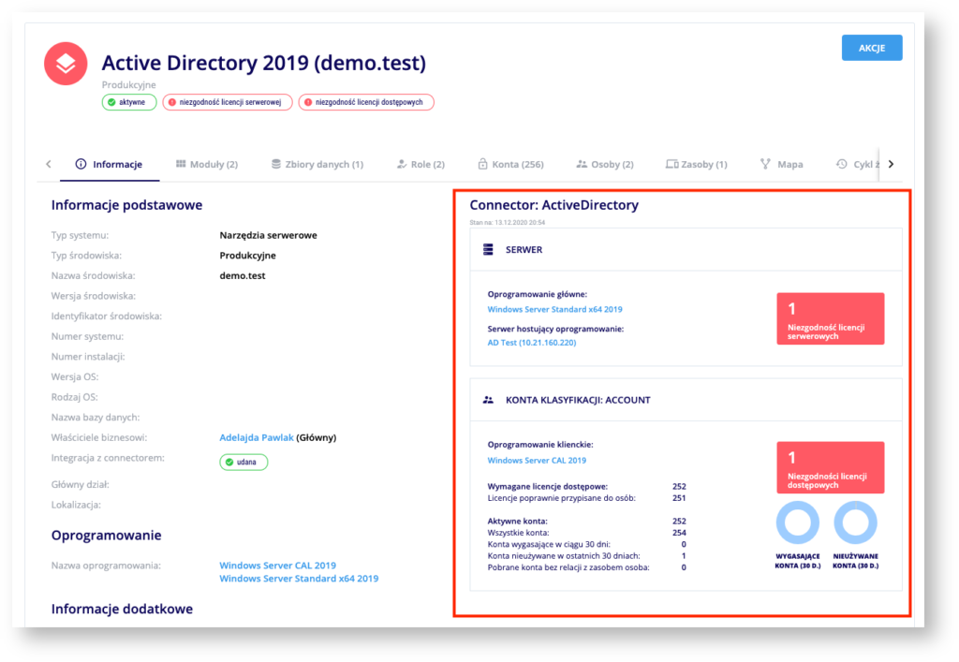Image resolution: width=959 pixels, height=662 pixels.
Task: Click the branch icon beside Mapa
Action: point(765,164)
